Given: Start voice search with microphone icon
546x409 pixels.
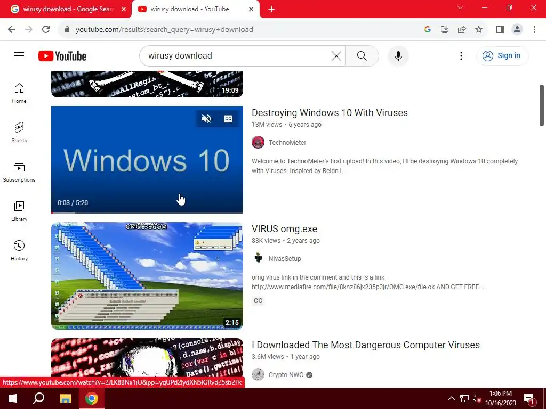Looking at the screenshot, I should 398,55.
